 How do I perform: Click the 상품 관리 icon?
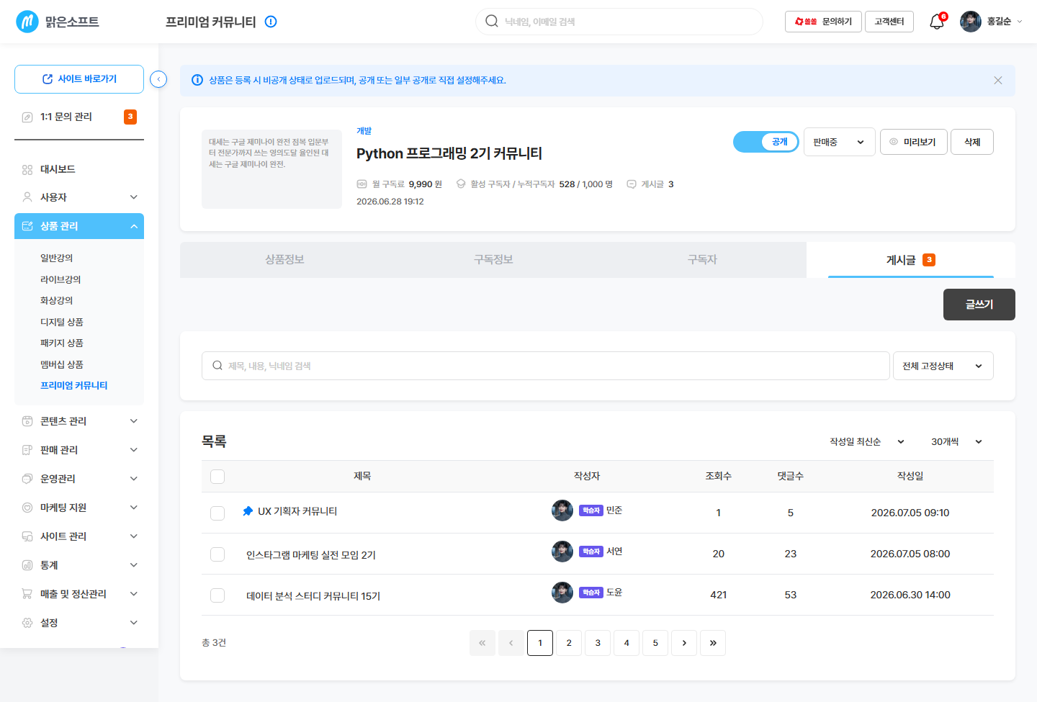pyautogui.click(x=27, y=226)
